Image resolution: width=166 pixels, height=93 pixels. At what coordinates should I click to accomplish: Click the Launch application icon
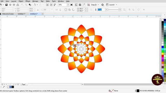(107, 5)
